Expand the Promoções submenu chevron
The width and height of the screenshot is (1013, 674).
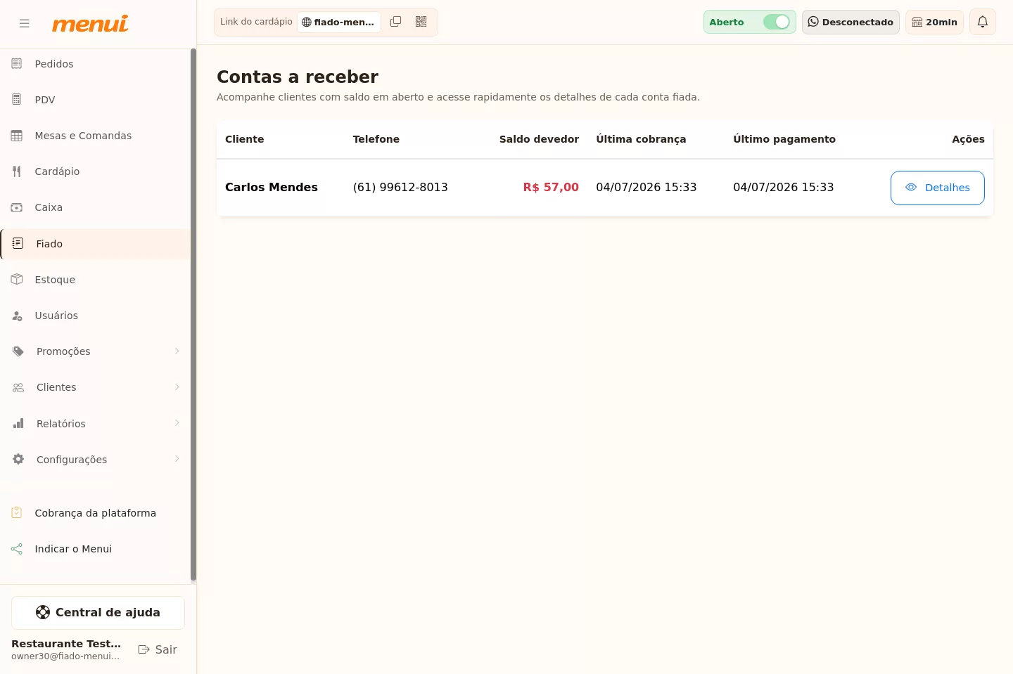click(177, 351)
